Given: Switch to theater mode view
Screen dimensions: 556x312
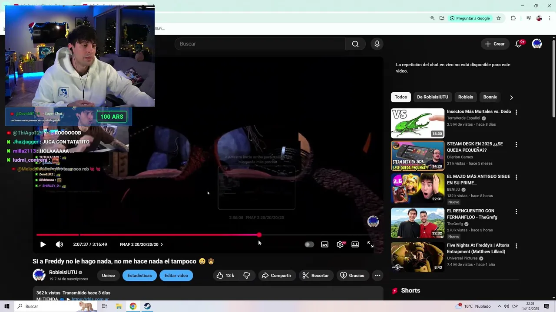Looking at the screenshot, I should [355, 244].
